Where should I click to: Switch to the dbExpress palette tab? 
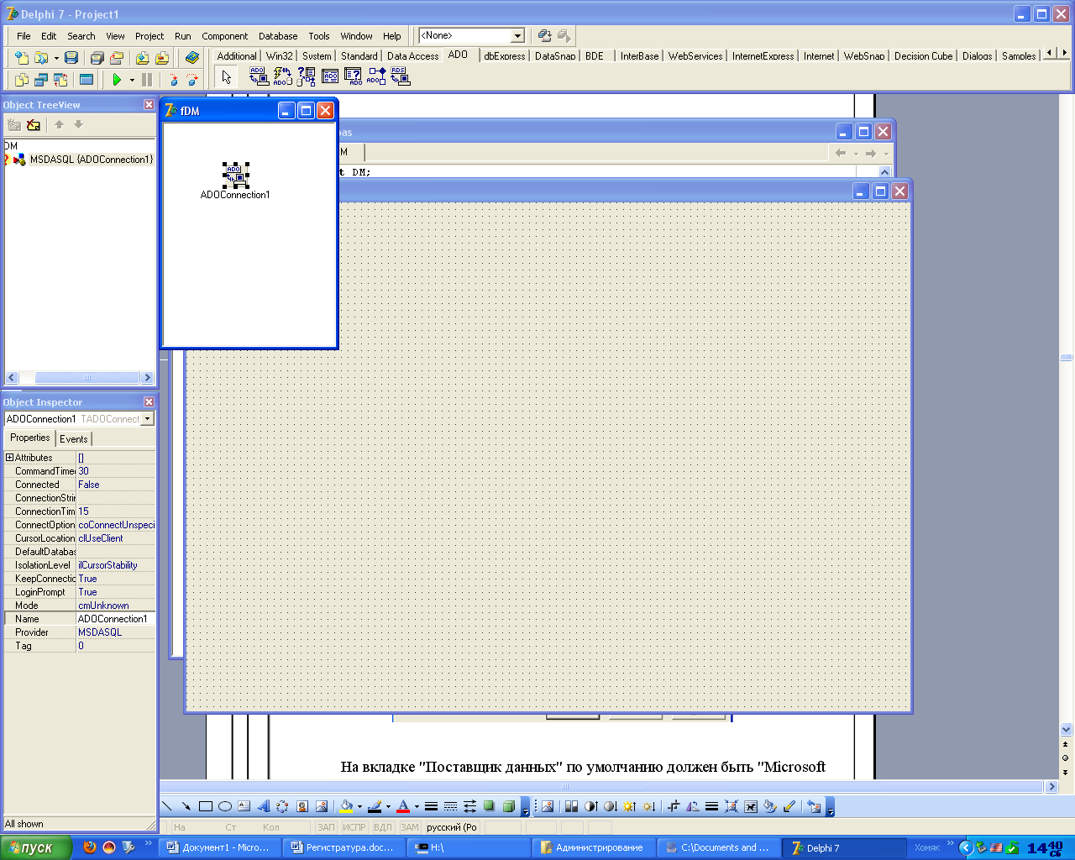pos(504,56)
